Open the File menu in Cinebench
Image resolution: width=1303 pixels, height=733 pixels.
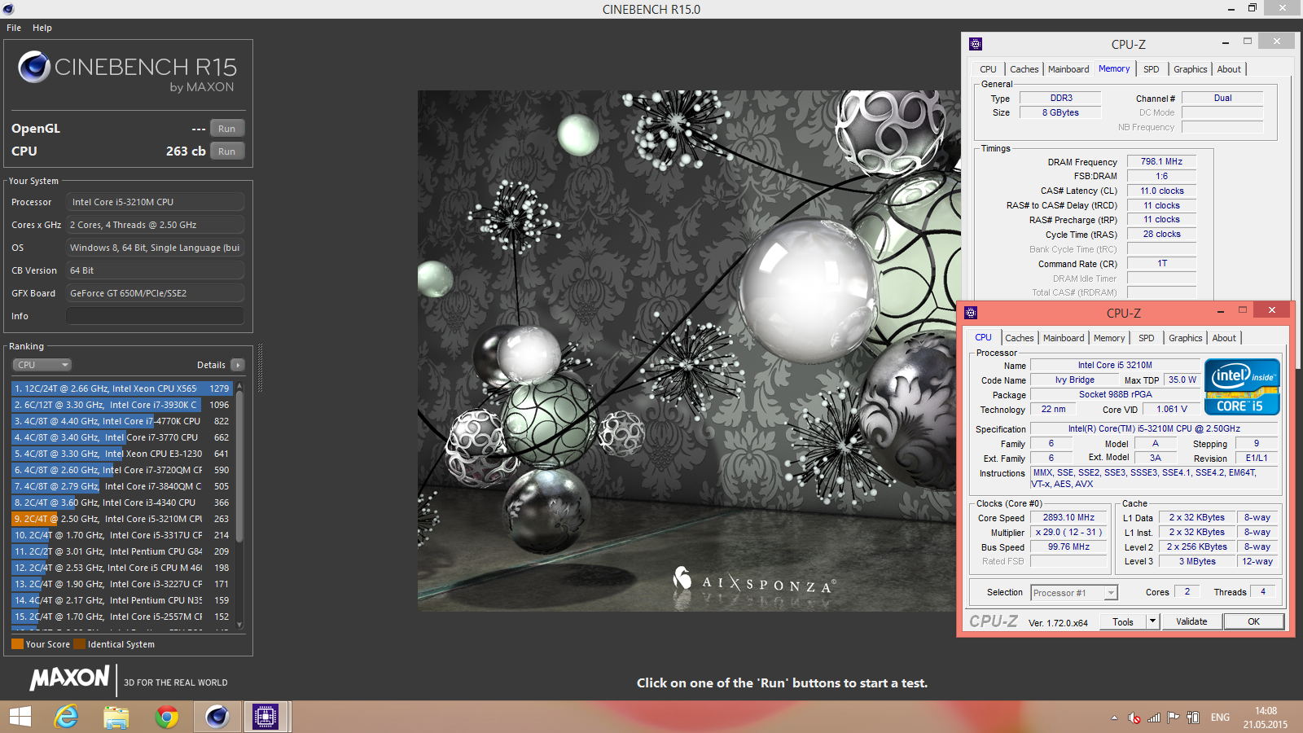pos(14,28)
